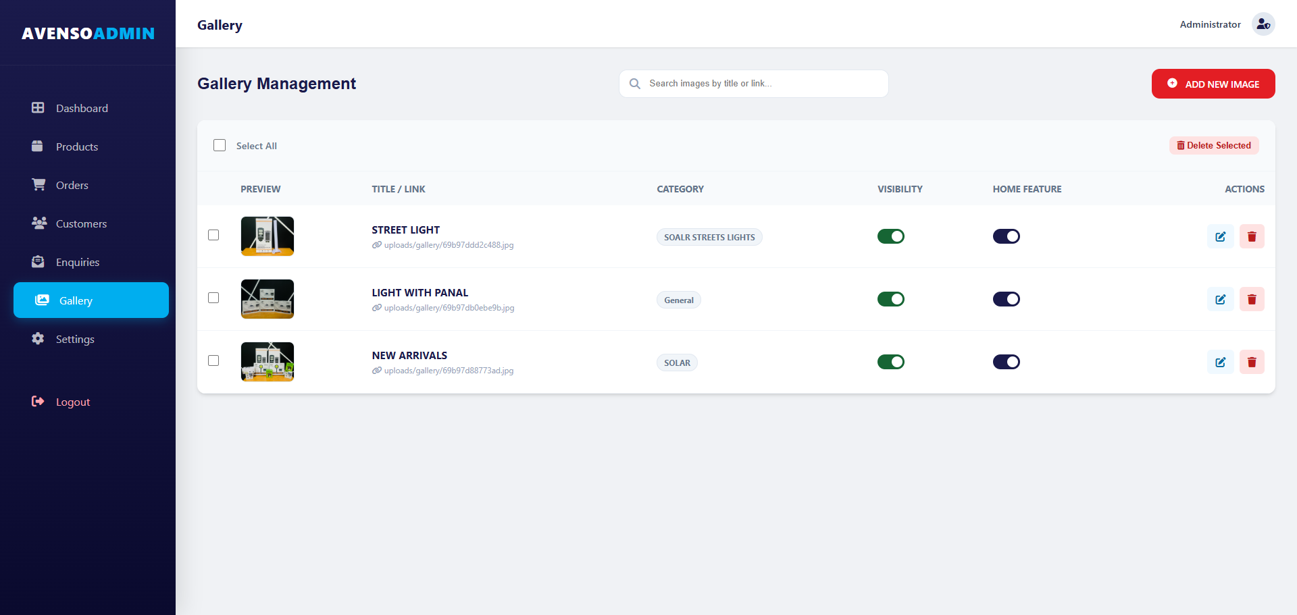This screenshot has width=1297, height=615.
Task: Click the Products box icon in sidebar
Action: click(38, 146)
